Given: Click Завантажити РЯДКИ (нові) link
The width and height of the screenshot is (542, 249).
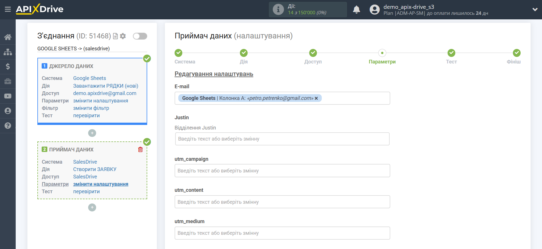Looking at the screenshot, I should point(106,86).
